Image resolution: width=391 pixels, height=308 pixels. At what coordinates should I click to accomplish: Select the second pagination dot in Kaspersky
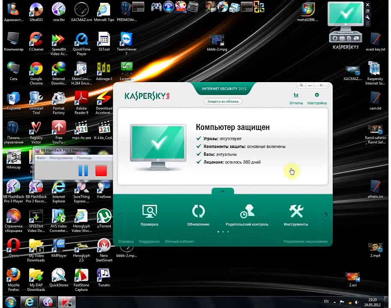coord(223,231)
